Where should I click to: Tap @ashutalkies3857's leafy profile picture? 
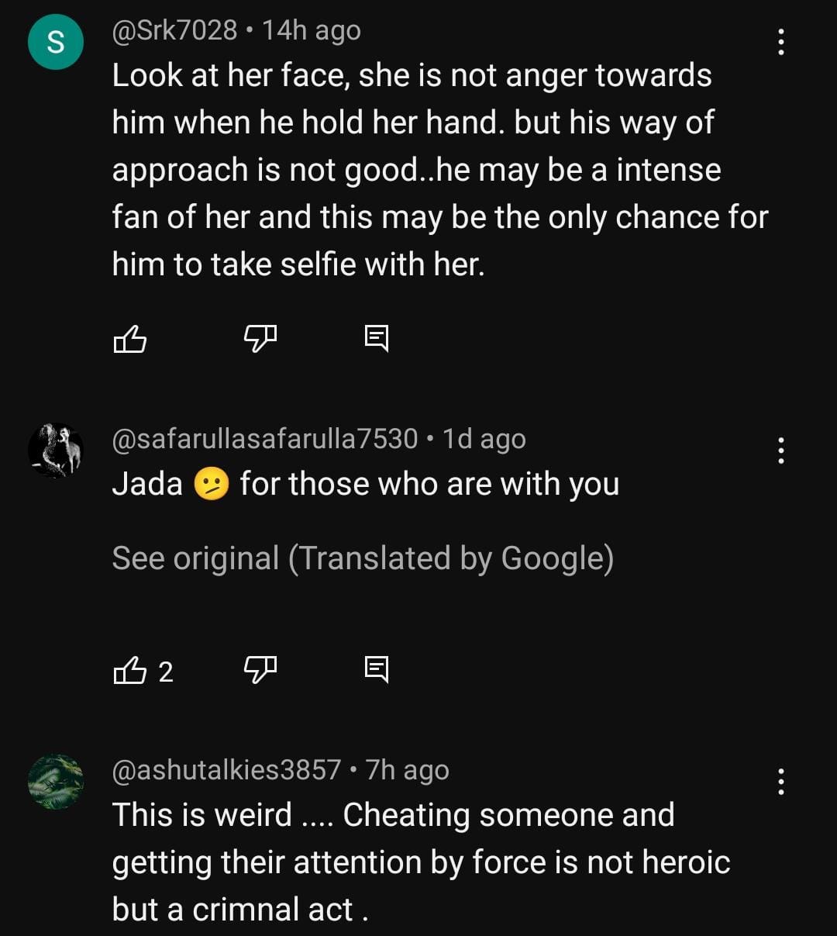coord(56,782)
